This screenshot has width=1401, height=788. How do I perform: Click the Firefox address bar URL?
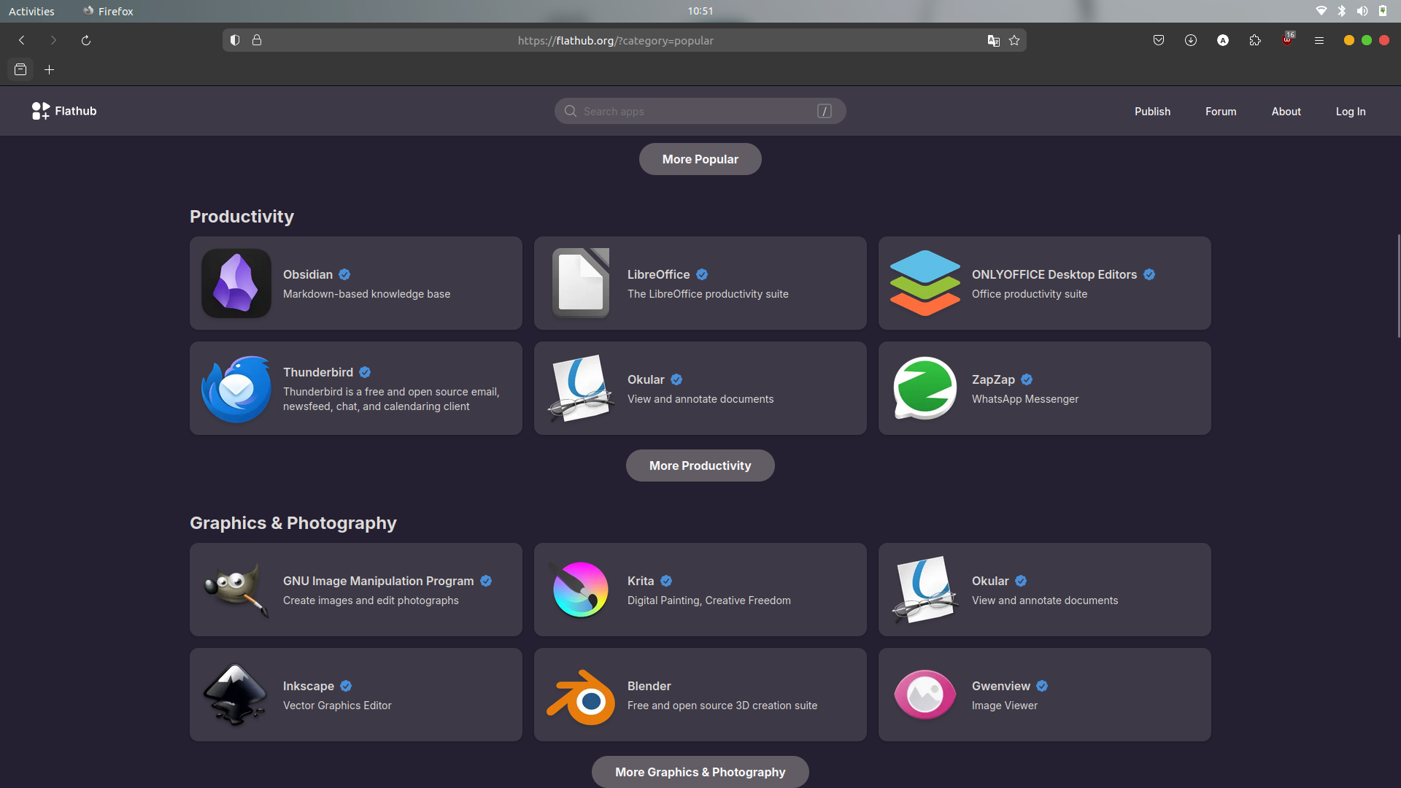tap(616, 40)
